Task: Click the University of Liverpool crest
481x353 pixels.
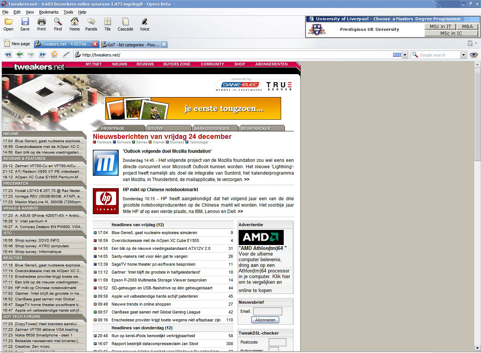Action: tap(317, 29)
